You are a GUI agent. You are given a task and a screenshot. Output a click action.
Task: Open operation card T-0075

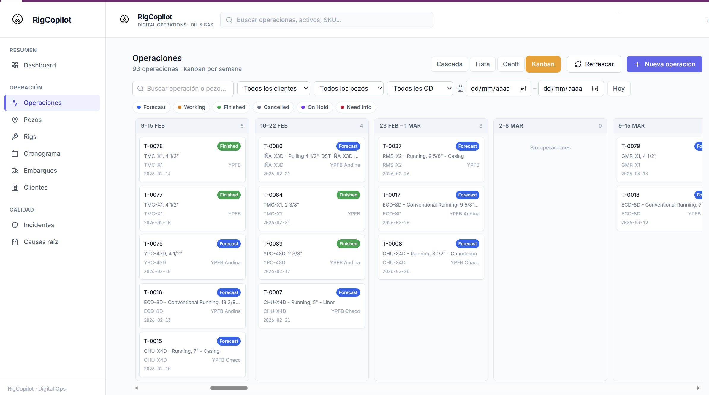192,257
